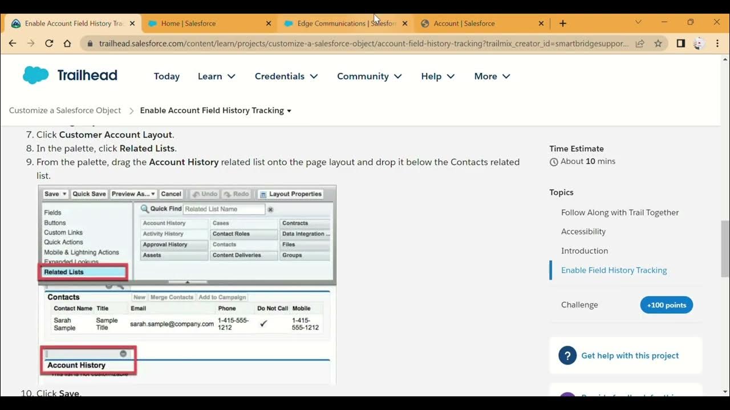This screenshot has width=730, height=410.
Task: Jump to the Accessibility topic
Action: (x=583, y=232)
